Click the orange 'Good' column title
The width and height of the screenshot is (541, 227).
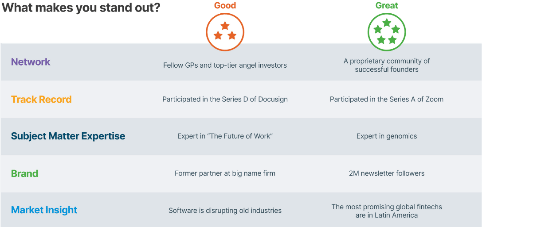click(225, 6)
